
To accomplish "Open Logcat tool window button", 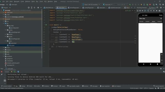I will pyautogui.click(x=62, y=86).
